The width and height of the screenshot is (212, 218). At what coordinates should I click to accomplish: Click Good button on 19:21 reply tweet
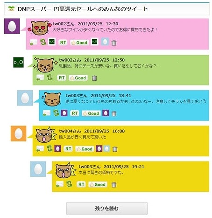click(x=98, y=184)
